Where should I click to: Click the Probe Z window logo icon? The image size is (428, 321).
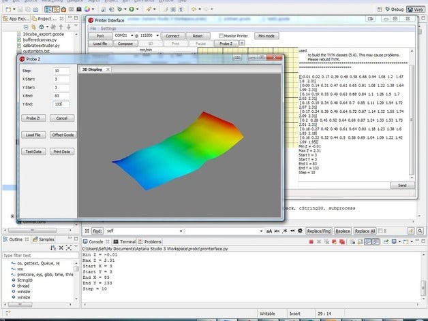22,59
